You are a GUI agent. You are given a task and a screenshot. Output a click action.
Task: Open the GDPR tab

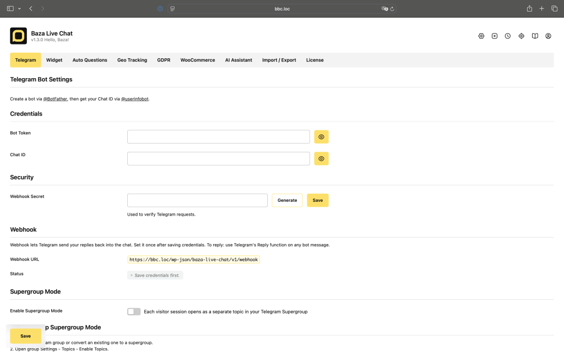[x=164, y=60]
